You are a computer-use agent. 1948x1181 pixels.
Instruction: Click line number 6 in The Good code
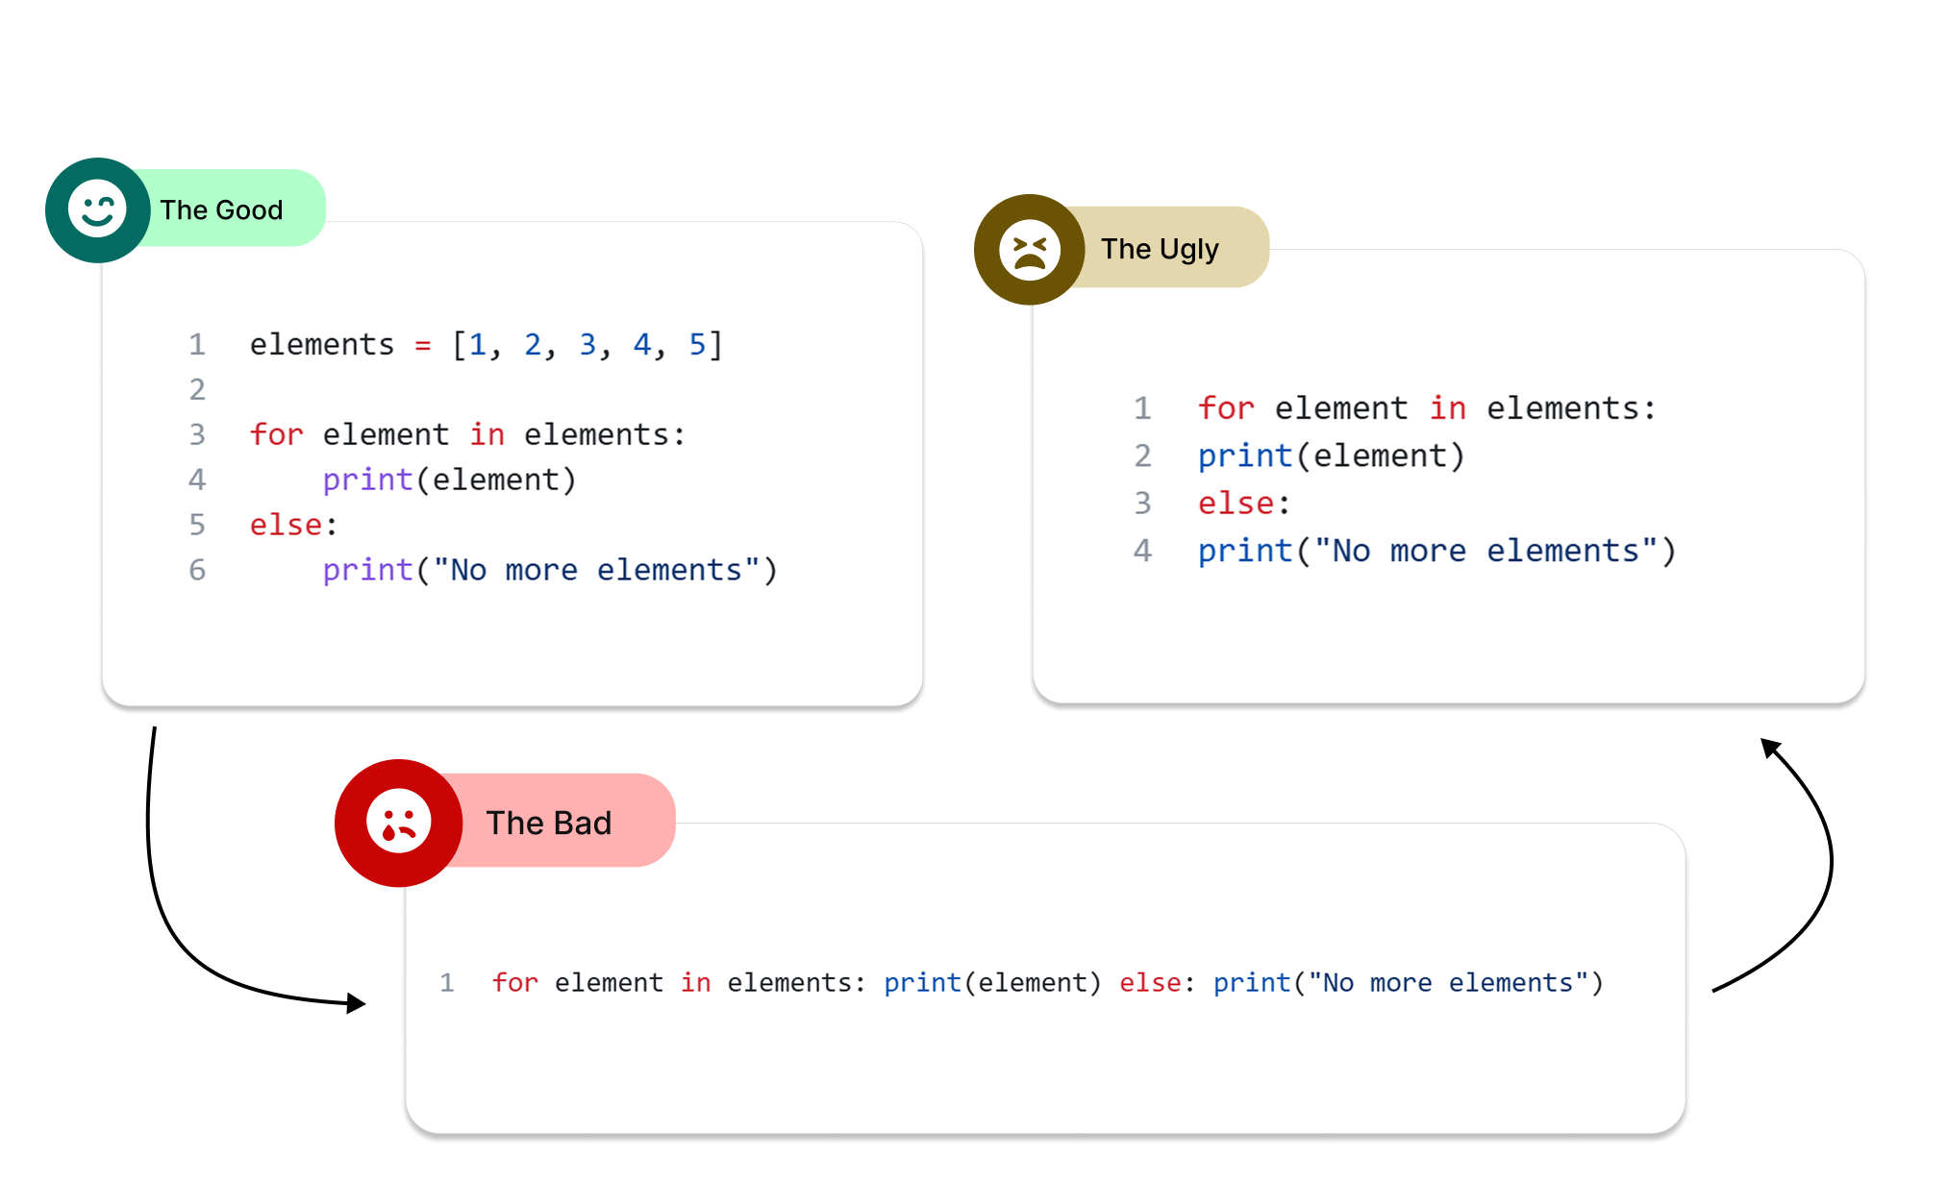[197, 570]
